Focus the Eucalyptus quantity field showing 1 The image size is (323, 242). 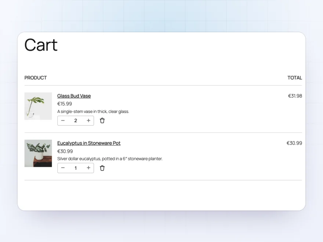(x=76, y=168)
